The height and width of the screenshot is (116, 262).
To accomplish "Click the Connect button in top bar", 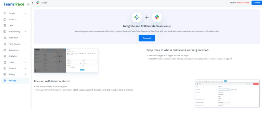I will coord(257,3).
